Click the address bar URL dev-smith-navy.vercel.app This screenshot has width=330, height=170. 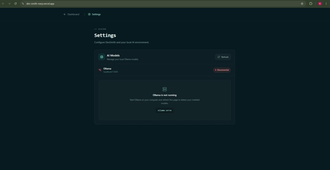(x=40, y=4)
